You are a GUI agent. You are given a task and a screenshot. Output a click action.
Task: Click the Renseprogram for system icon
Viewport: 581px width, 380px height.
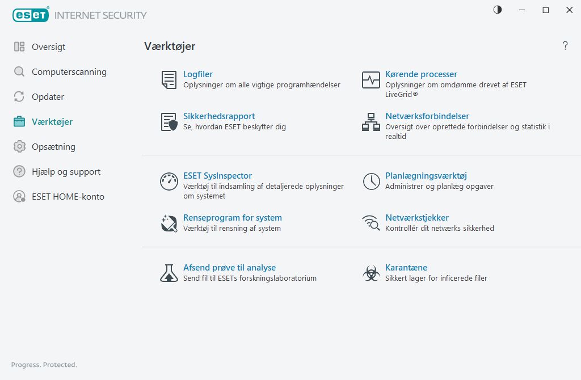tap(169, 223)
